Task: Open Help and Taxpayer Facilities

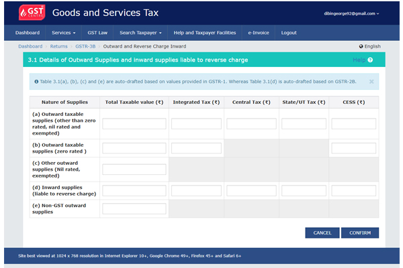Action: click(x=205, y=33)
